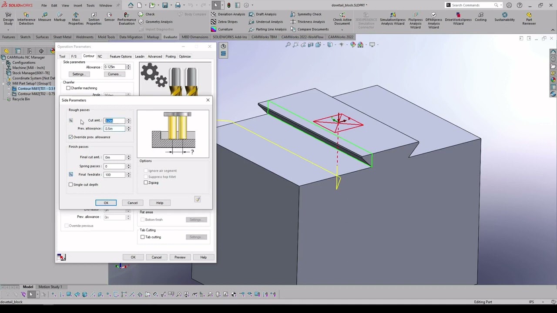557x313 pixels.
Task: Click the Cut amt. input field
Action: pyautogui.click(x=114, y=120)
